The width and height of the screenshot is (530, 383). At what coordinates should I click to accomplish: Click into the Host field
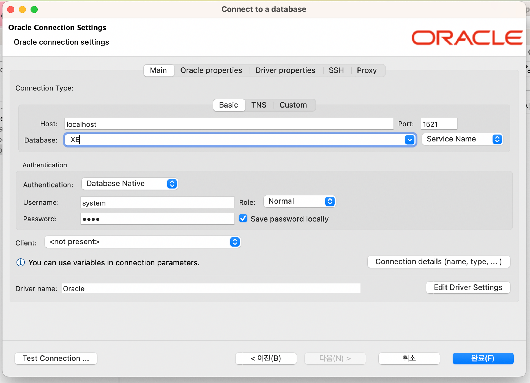coord(228,124)
